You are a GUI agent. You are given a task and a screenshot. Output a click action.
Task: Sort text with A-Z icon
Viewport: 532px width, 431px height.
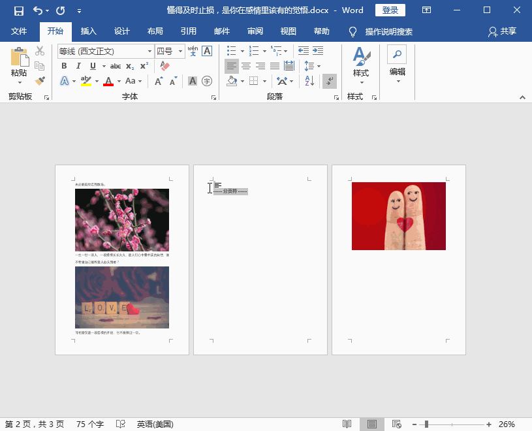309,81
